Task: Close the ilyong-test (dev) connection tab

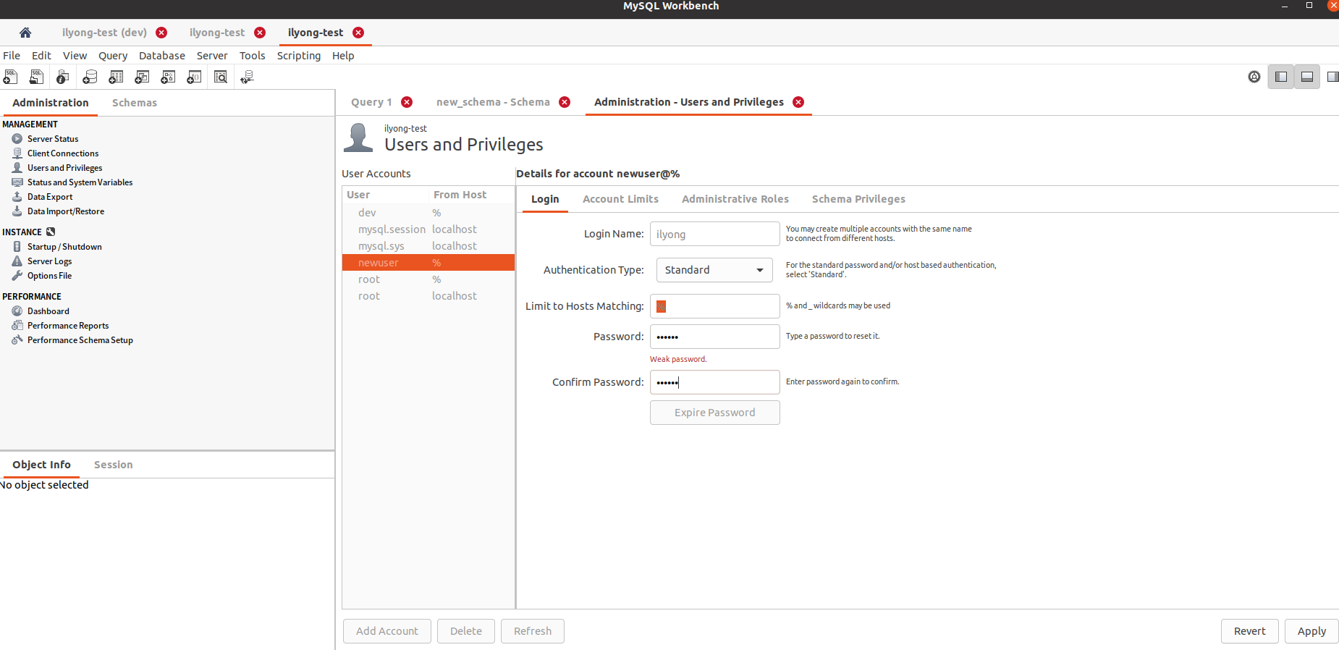Action: (161, 33)
